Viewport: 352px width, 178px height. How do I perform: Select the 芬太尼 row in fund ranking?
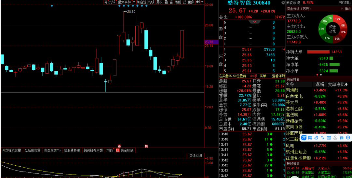coord(319,103)
